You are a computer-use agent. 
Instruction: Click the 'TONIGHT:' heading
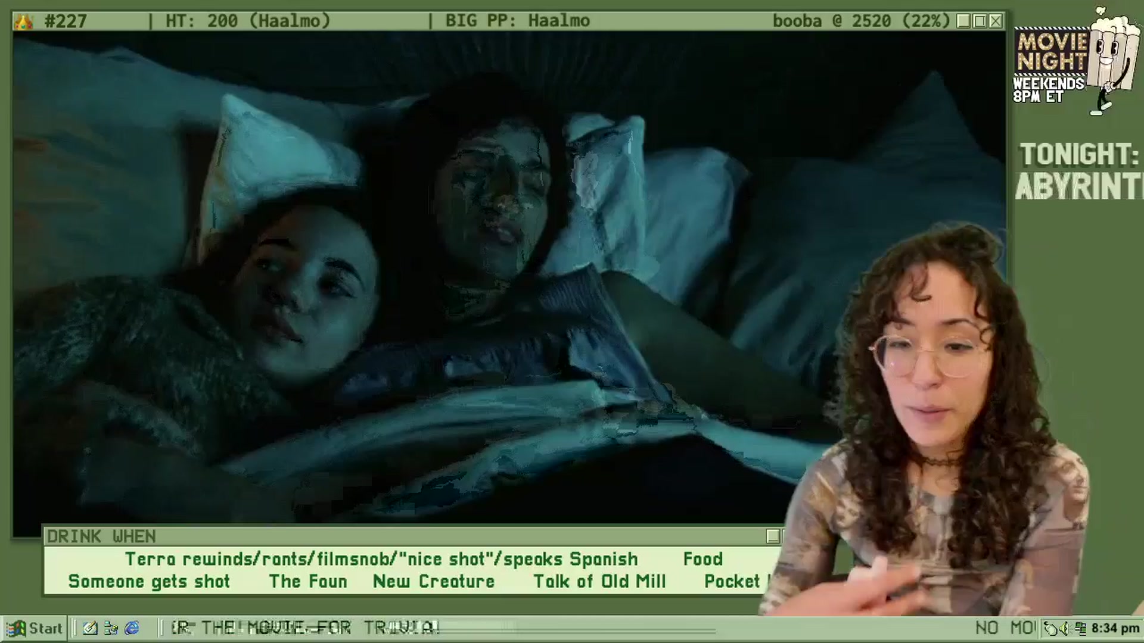(x=1079, y=155)
